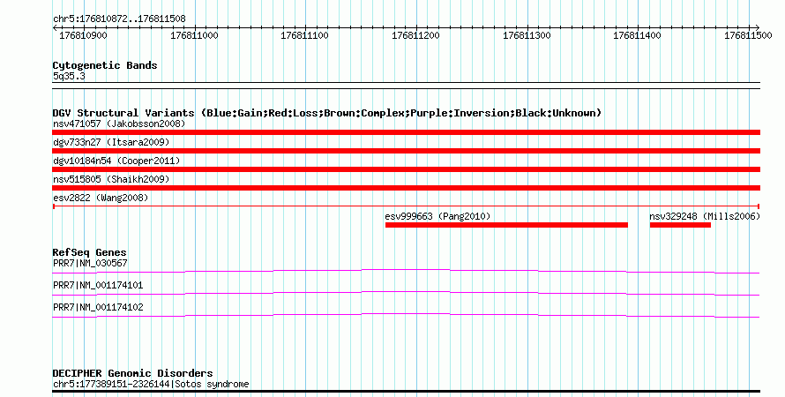Screen dimensions: 785x397
Task: Select the red bar under dgv10184n54
Action: tap(406, 169)
